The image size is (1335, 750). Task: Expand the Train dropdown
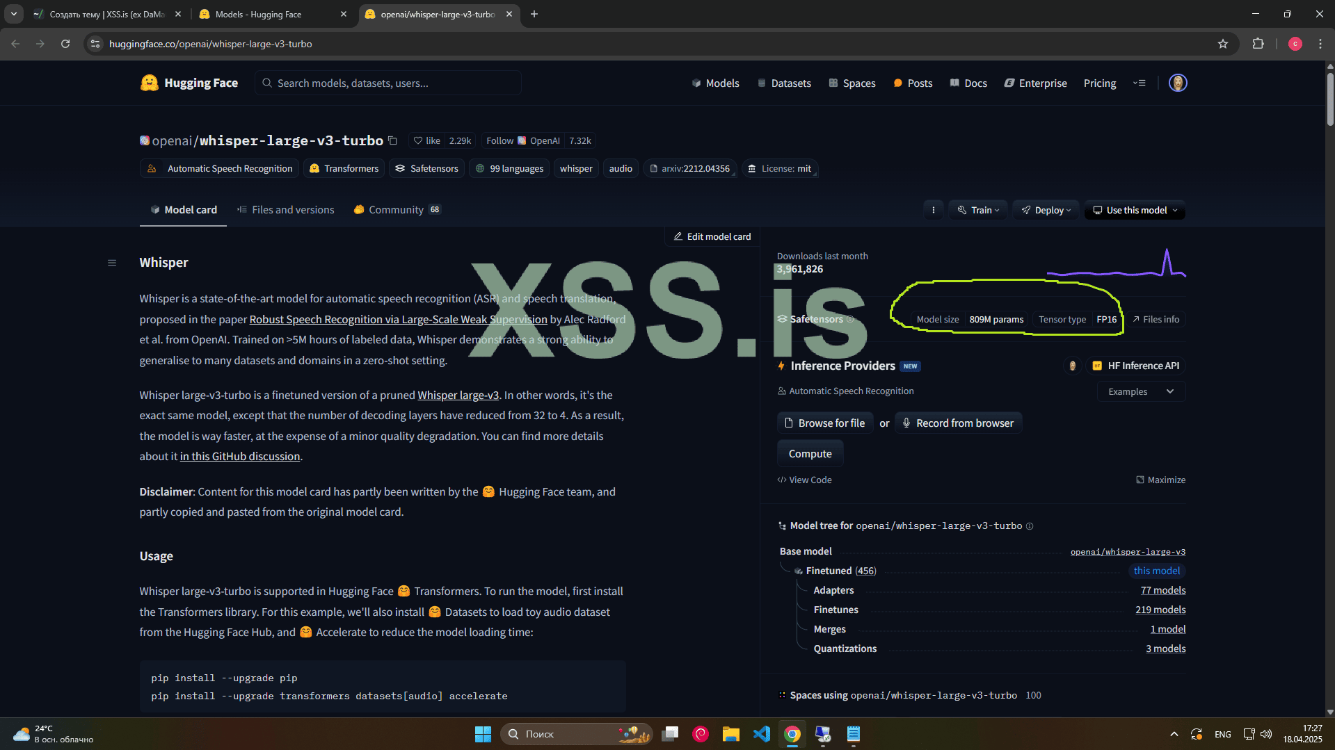(978, 210)
